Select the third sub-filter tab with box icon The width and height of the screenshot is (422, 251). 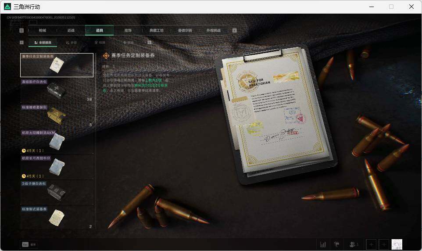[100, 43]
